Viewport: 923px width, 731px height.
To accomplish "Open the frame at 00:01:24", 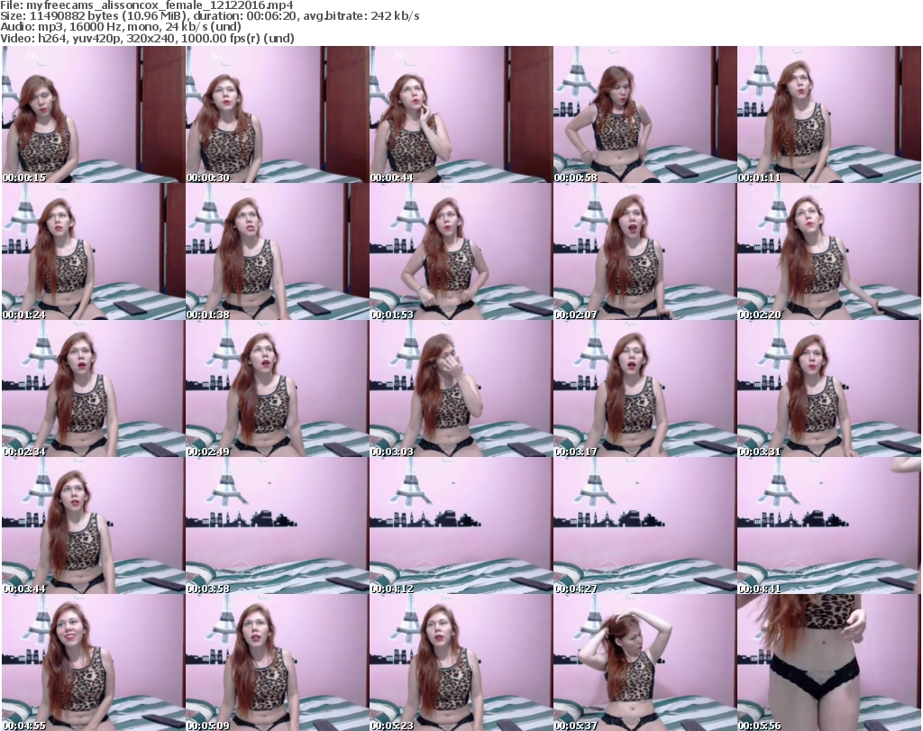I will pos(93,251).
